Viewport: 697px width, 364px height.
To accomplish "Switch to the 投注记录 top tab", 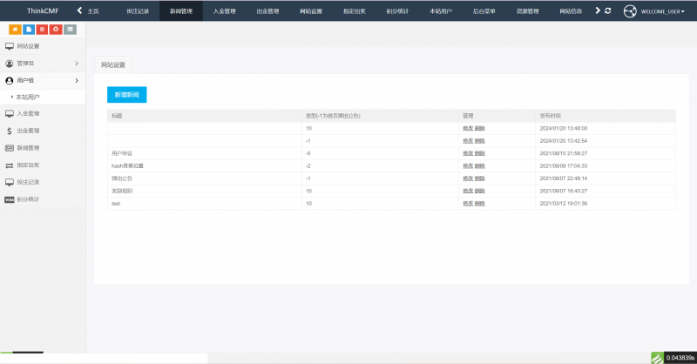I will pyautogui.click(x=138, y=11).
